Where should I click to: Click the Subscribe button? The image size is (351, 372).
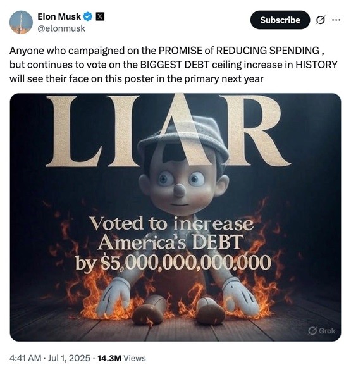click(280, 20)
